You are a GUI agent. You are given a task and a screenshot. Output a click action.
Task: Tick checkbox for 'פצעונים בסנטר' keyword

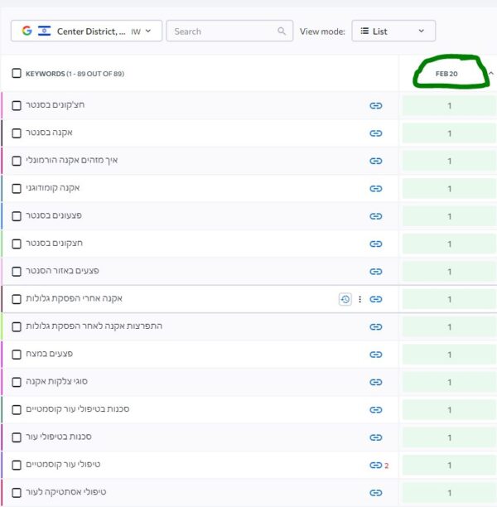click(17, 215)
